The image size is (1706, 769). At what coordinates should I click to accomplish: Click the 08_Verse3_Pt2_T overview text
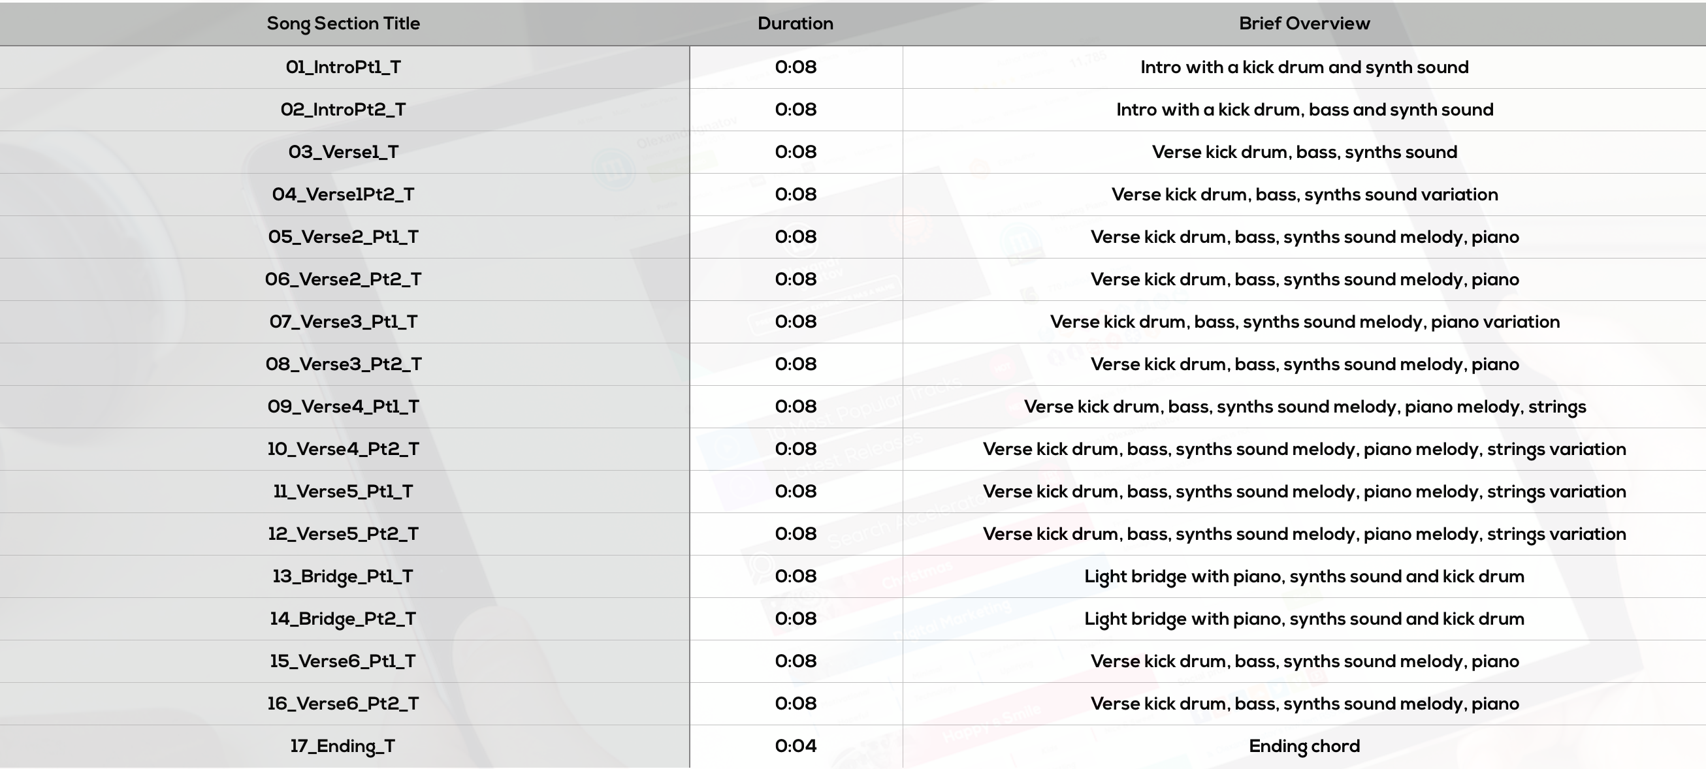click(1304, 364)
